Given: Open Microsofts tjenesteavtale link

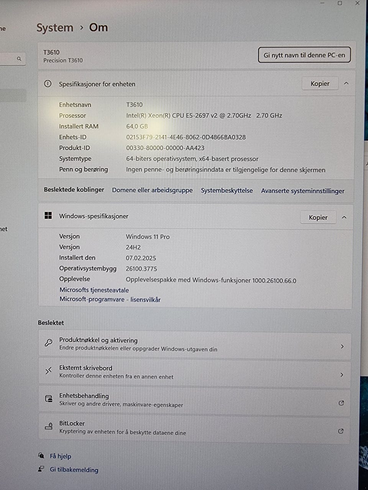Looking at the screenshot, I should (94, 290).
